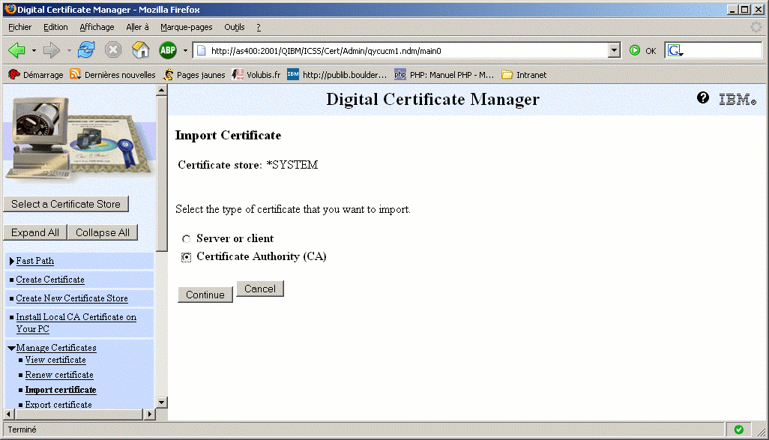Select Certificate Authority (CA) radio option

186,257
